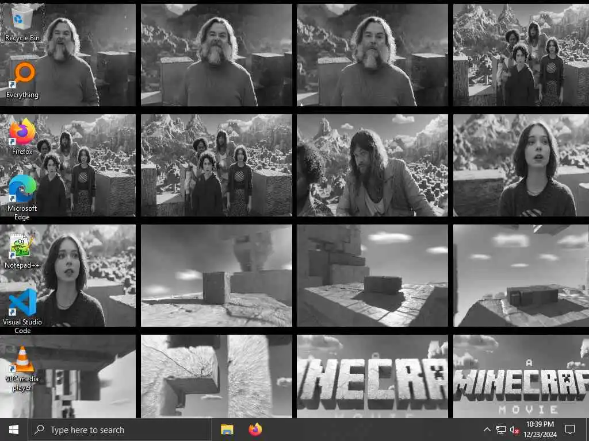
Task: Click the Type here to search box
Action: (x=120, y=430)
